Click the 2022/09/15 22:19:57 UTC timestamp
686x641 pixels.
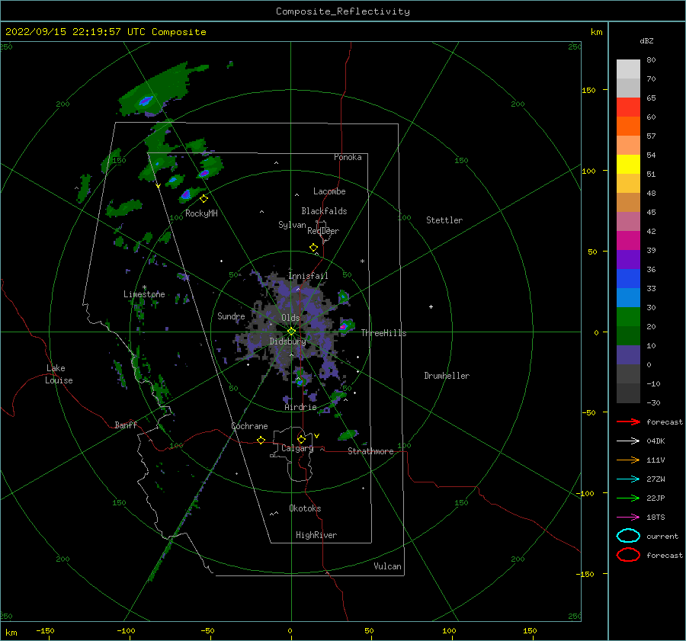(x=78, y=32)
